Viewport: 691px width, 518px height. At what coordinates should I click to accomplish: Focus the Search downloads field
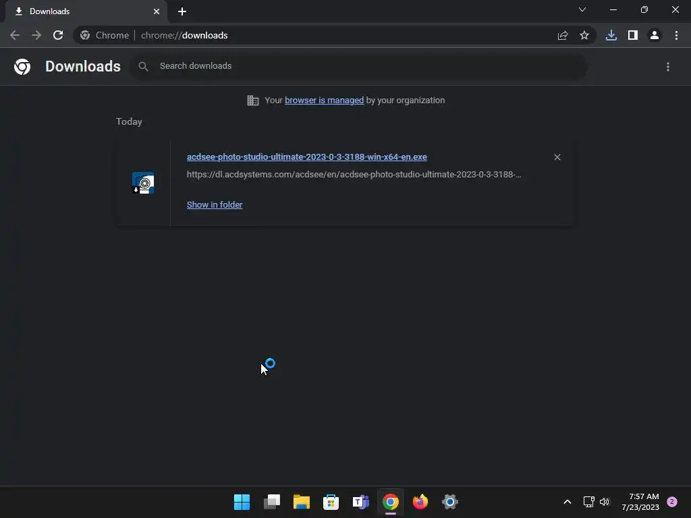click(359, 66)
